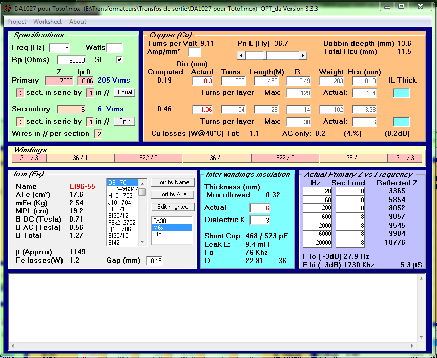Click the red omega app icon in title bar
Image resolution: width=437 pixels, height=358 pixels.
pos(8,8)
